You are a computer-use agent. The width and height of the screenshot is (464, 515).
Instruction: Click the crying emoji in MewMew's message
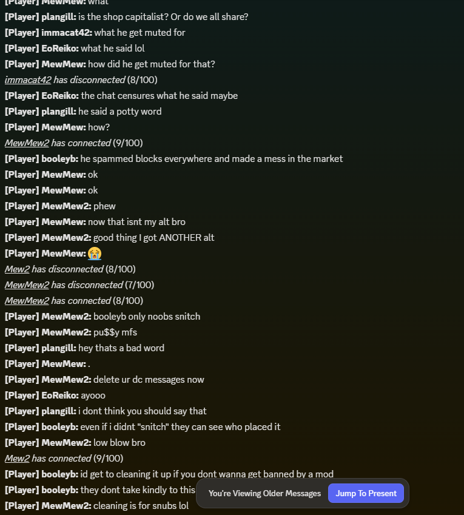point(95,254)
